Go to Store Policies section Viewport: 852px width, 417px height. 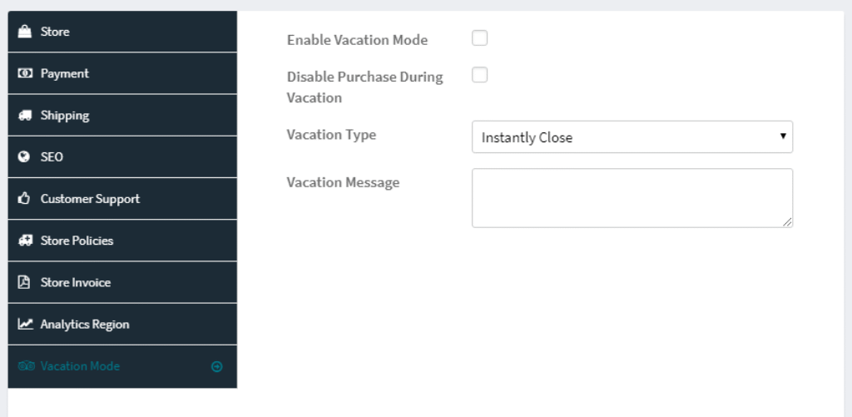(122, 241)
